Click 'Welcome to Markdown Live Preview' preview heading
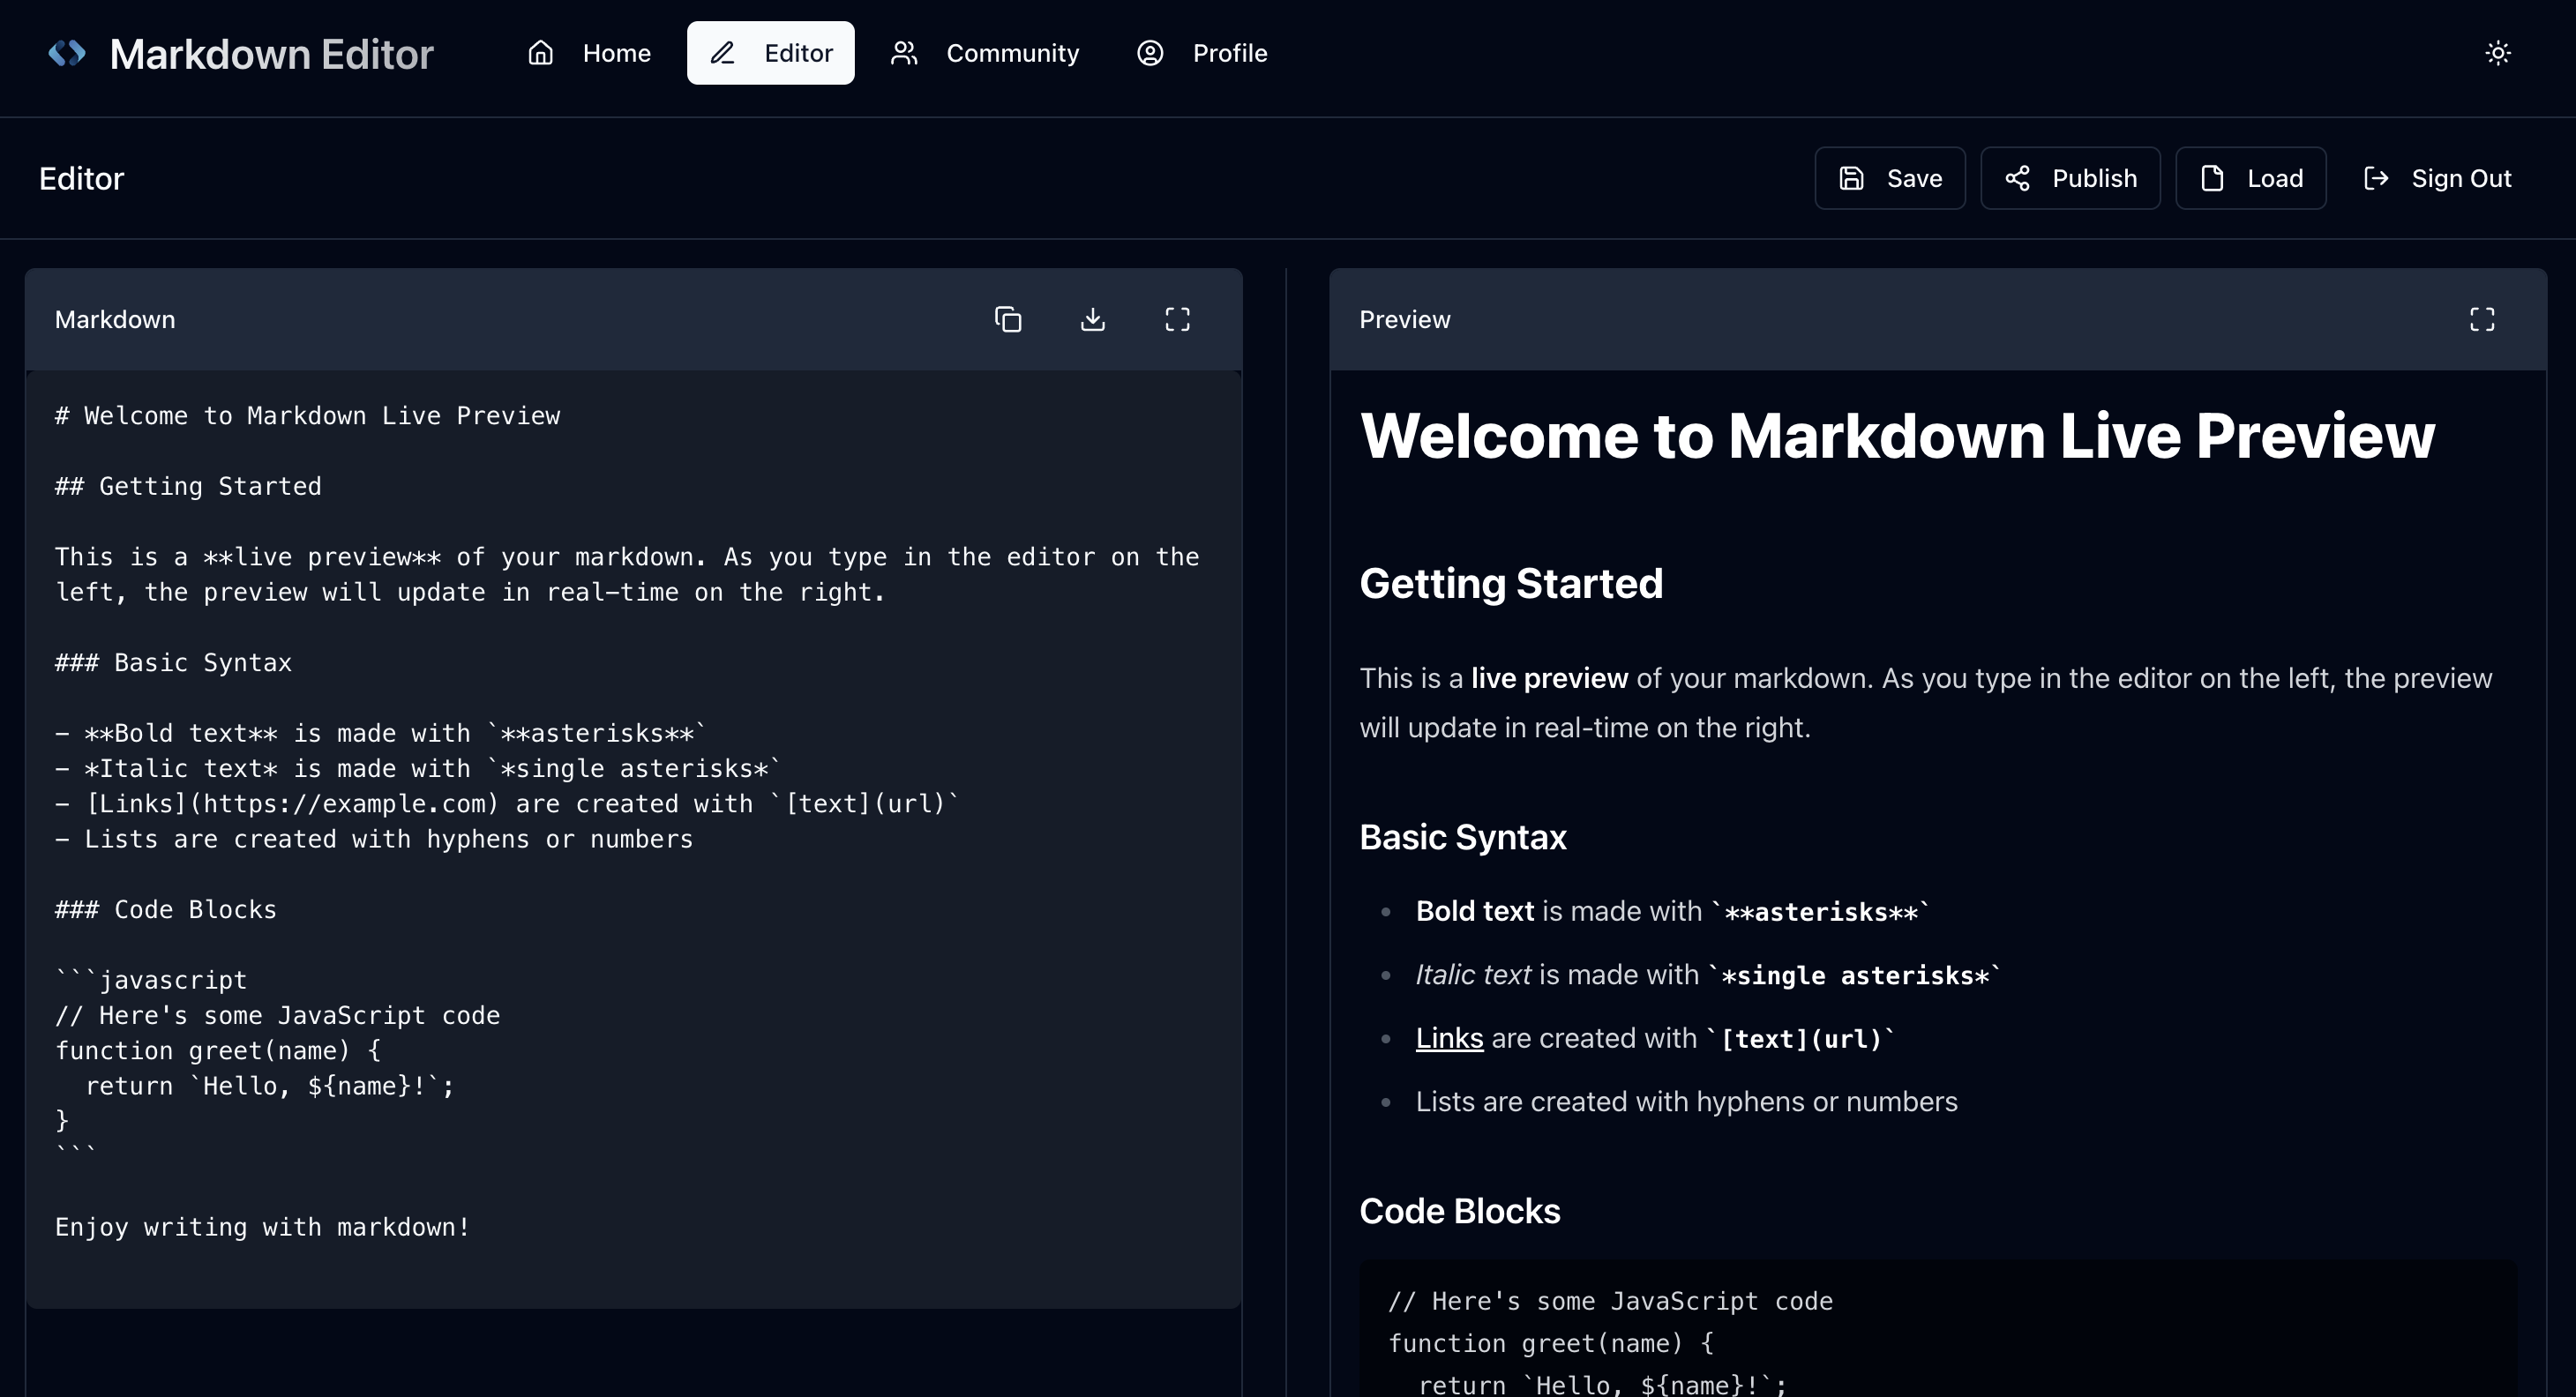The height and width of the screenshot is (1397, 2576). click(x=1897, y=436)
